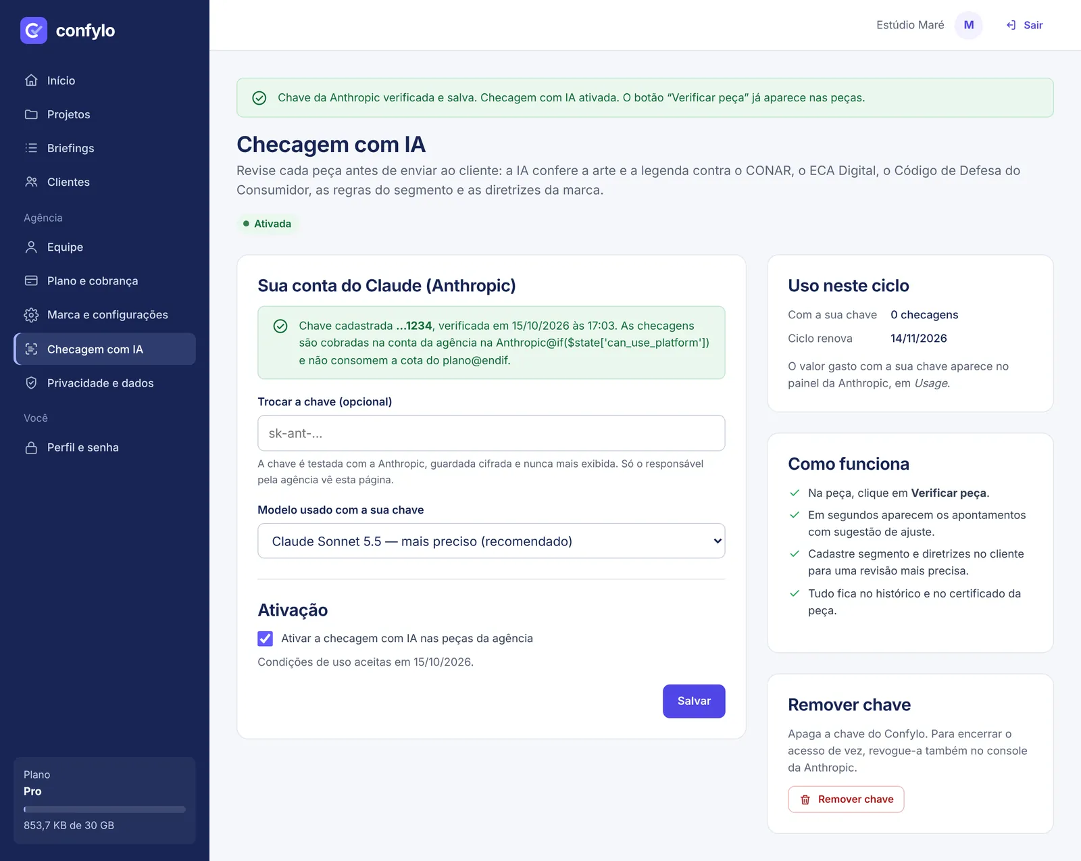The width and height of the screenshot is (1081, 861).
Task: Focus the sk-ant key input field
Action: coord(491,433)
